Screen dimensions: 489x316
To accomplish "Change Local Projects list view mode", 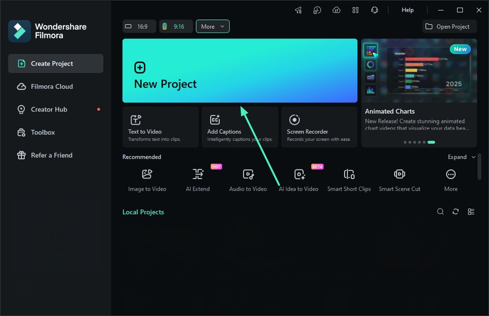I will pos(471,212).
